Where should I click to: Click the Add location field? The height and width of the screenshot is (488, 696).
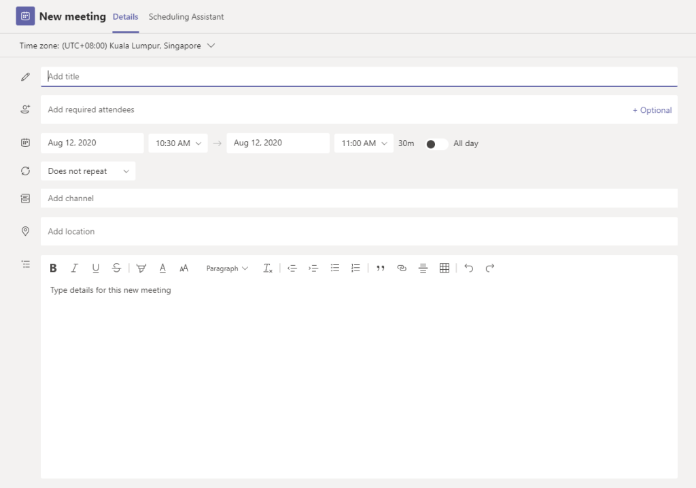pos(359,232)
